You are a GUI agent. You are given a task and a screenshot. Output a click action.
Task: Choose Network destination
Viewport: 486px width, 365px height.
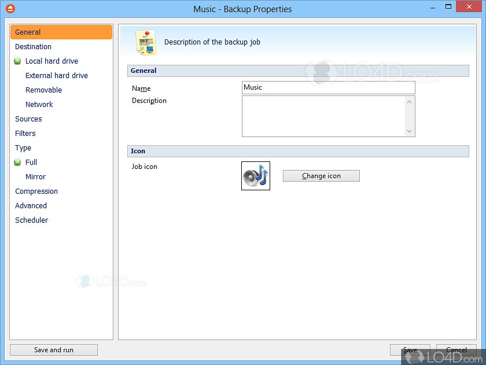pos(39,105)
